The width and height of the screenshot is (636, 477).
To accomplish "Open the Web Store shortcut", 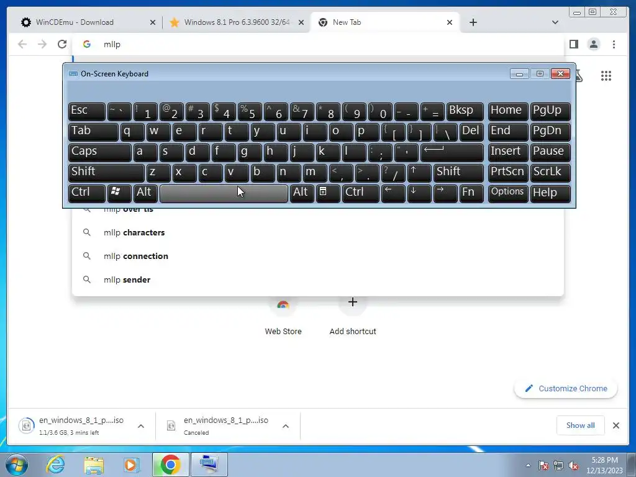I will coord(283,319).
